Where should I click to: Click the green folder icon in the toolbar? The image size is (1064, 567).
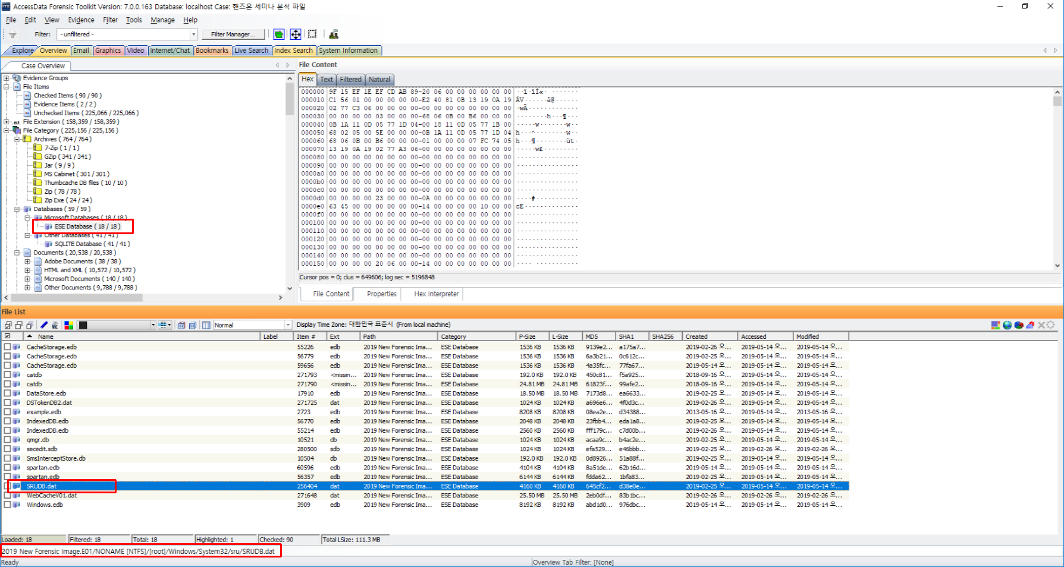pyautogui.click(x=278, y=34)
